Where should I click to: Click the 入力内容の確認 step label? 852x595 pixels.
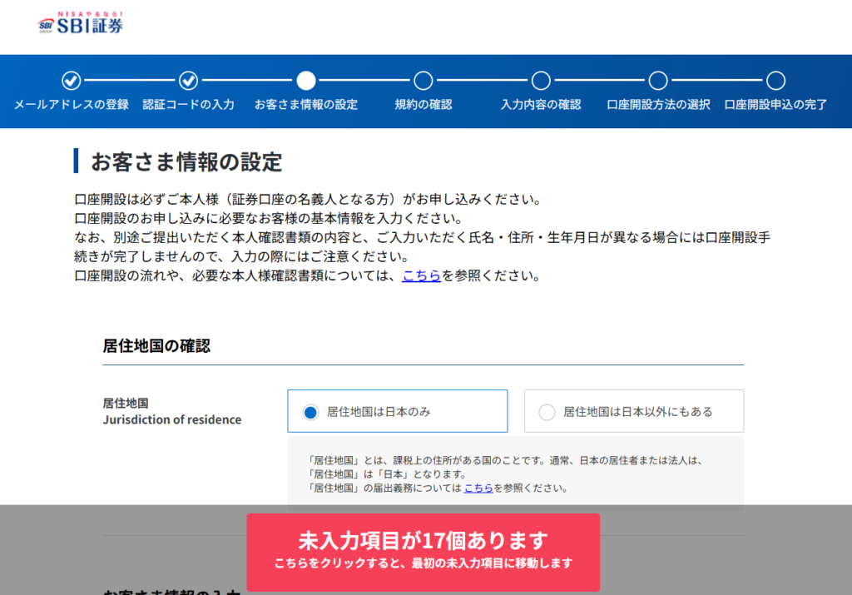(x=541, y=105)
